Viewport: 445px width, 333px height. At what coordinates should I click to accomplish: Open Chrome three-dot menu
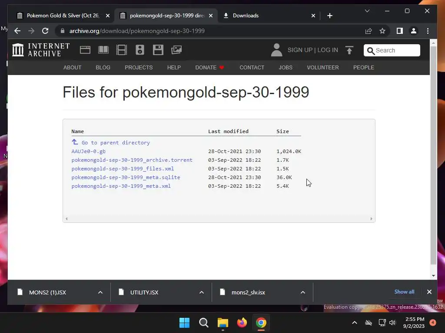pyautogui.click(x=428, y=31)
